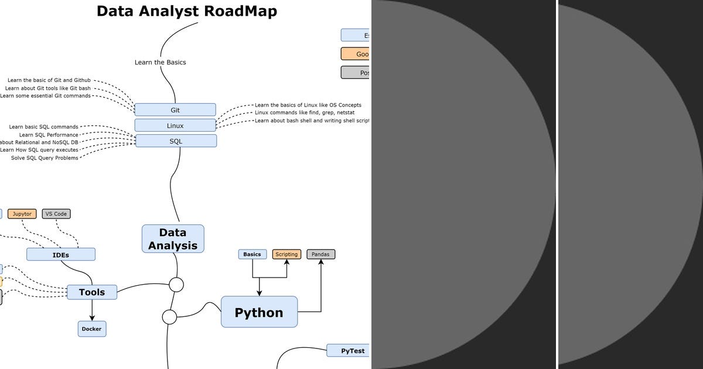Open the SQL node

[176, 141]
